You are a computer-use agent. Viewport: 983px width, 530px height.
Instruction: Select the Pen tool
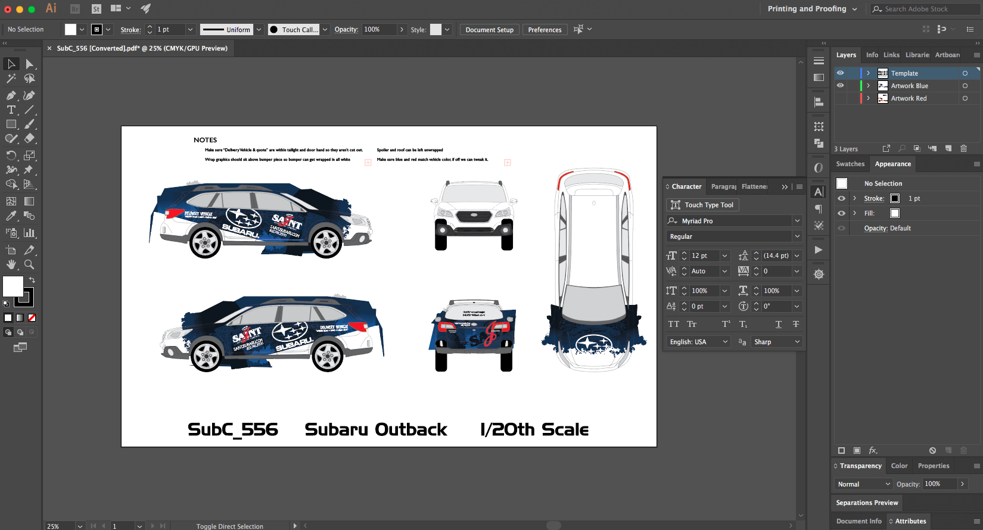11,95
